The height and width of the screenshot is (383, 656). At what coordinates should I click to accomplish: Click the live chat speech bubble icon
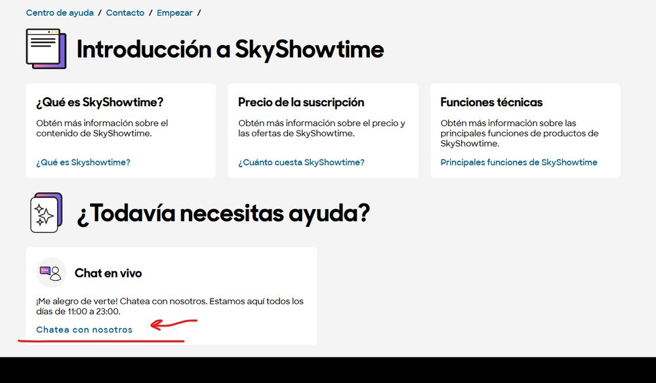[x=51, y=273]
